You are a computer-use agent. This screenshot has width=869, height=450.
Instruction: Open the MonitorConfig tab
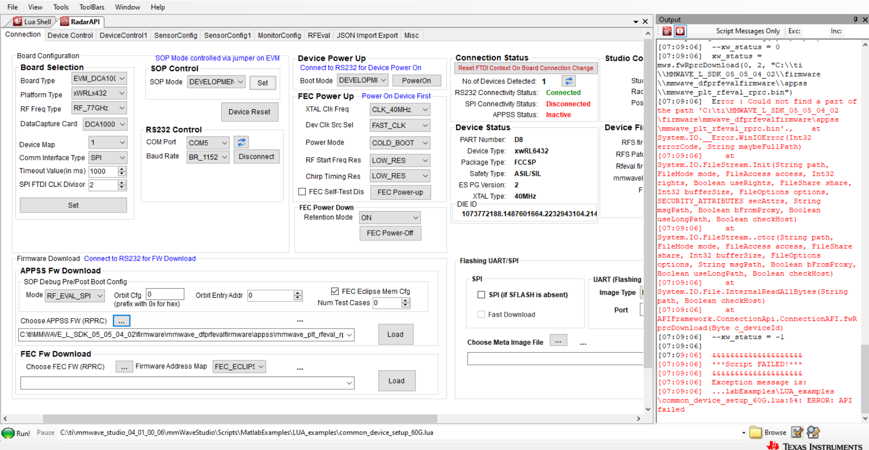(280, 35)
